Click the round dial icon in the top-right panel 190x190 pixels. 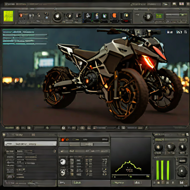coord(148,17)
